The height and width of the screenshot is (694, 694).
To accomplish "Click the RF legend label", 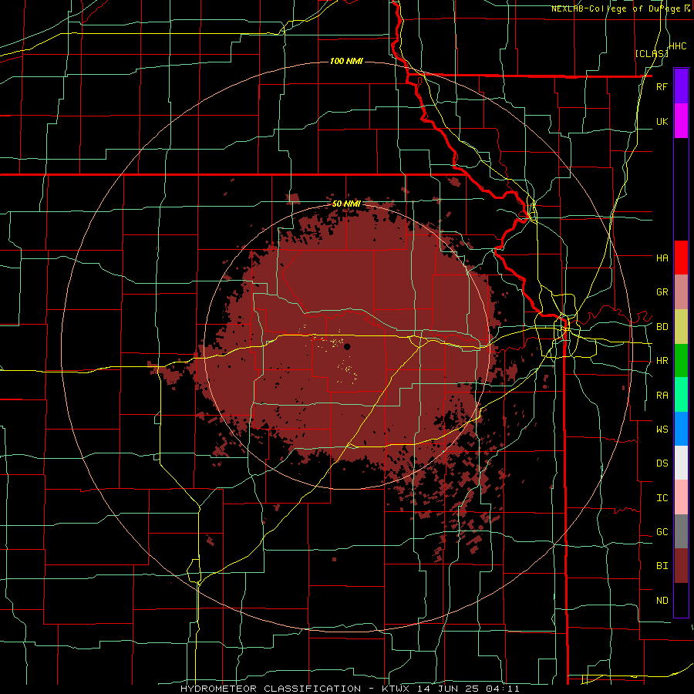I will point(662,86).
